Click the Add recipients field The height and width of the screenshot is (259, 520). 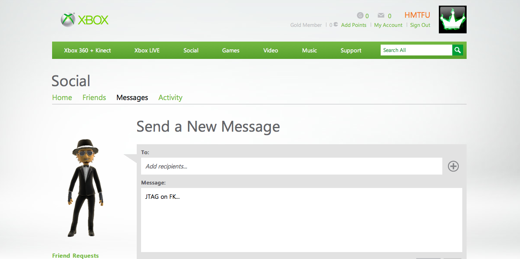pyautogui.click(x=292, y=166)
